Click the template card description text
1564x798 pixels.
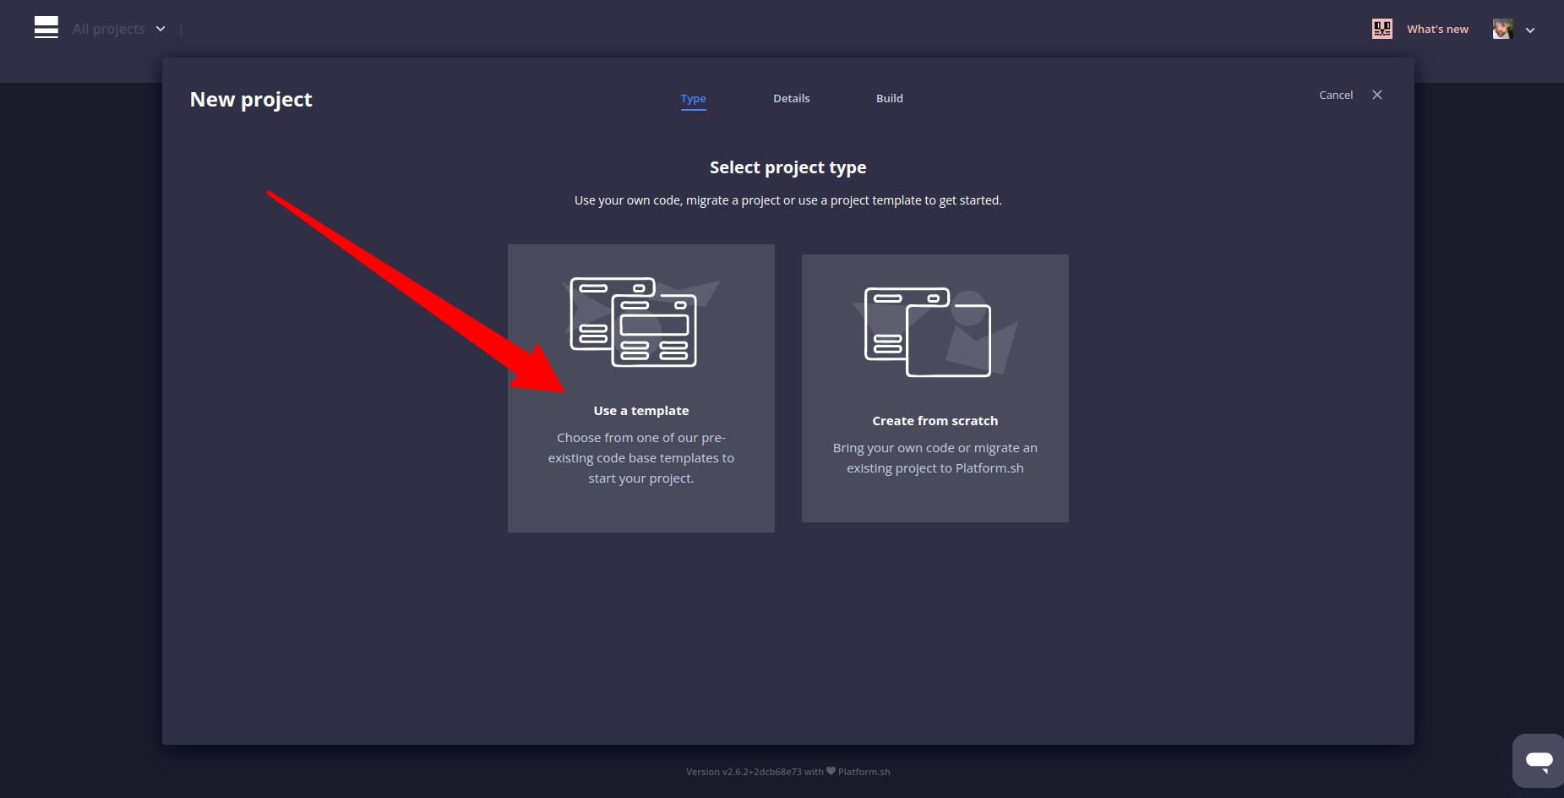pos(640,458)
